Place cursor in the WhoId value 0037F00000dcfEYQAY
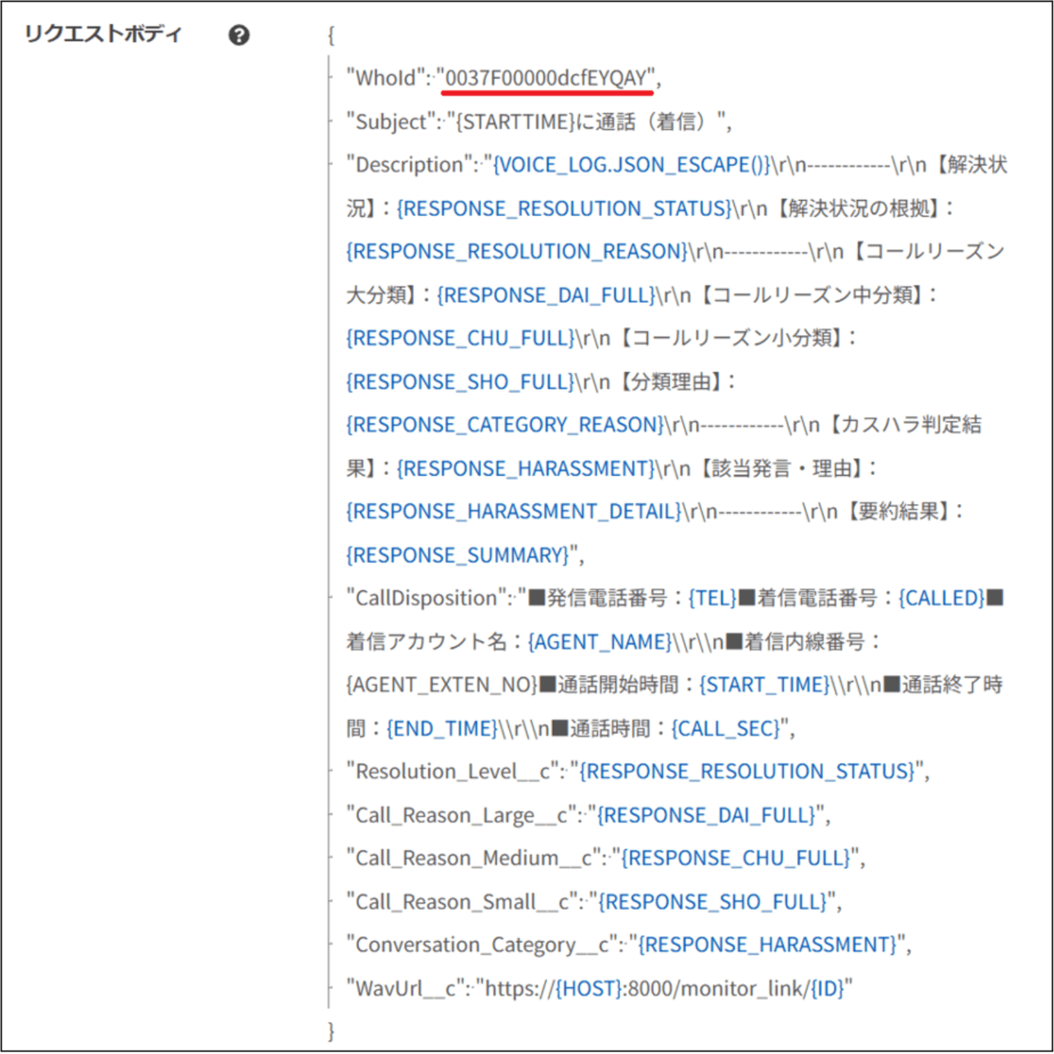The width and height of the screenshot is (1054, 1054). 546,78
